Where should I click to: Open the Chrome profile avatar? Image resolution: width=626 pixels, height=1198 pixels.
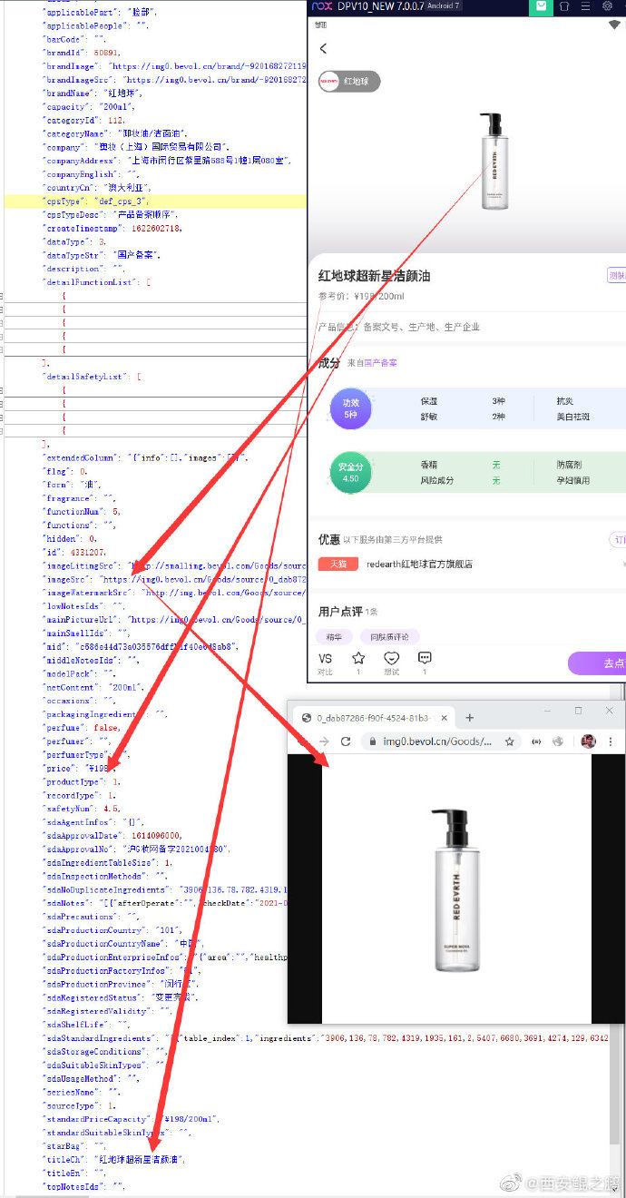point(588,741)
